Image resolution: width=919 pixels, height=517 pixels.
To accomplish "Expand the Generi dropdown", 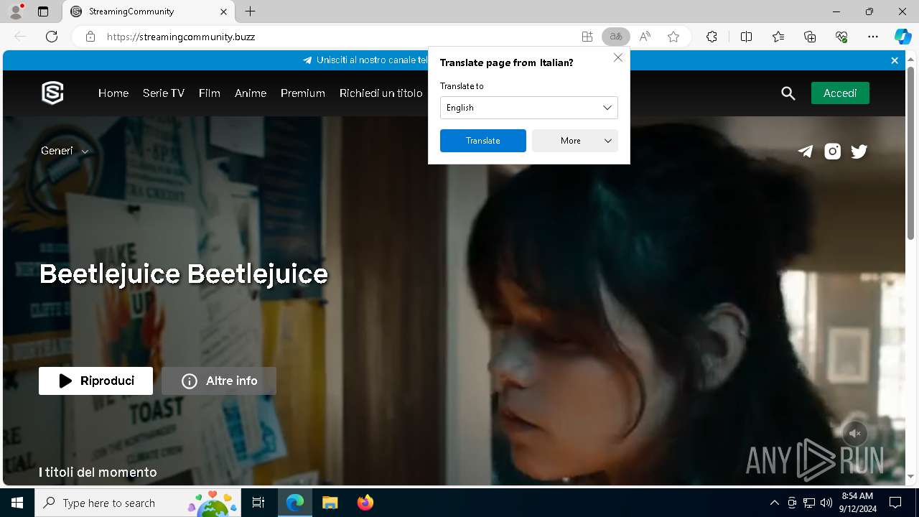I will 65,151.
